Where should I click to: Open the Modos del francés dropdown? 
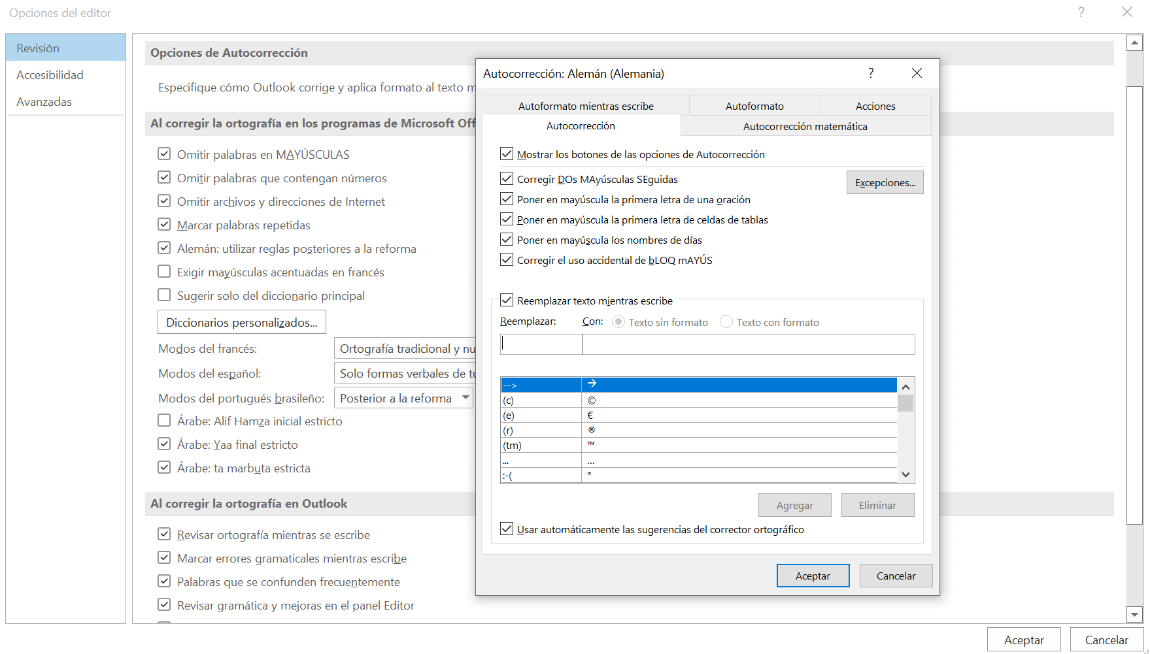tap(405, 349)
